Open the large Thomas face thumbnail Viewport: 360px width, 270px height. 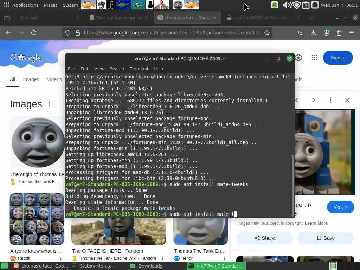(x=37, y=142)
